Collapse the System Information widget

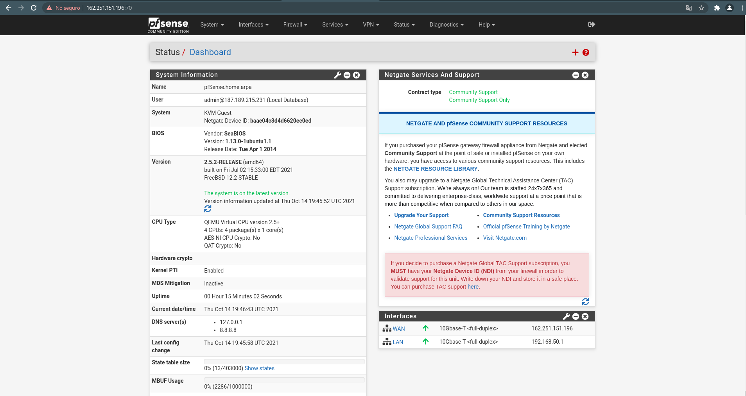click(347, 75)
